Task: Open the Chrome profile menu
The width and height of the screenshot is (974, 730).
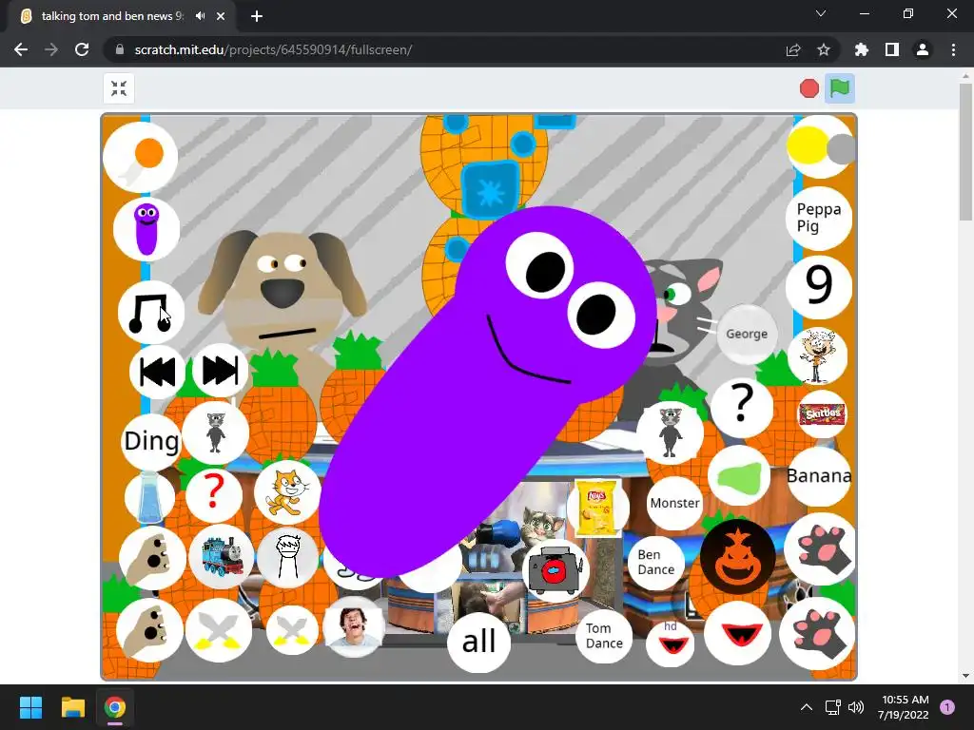Action: (923, 49)
